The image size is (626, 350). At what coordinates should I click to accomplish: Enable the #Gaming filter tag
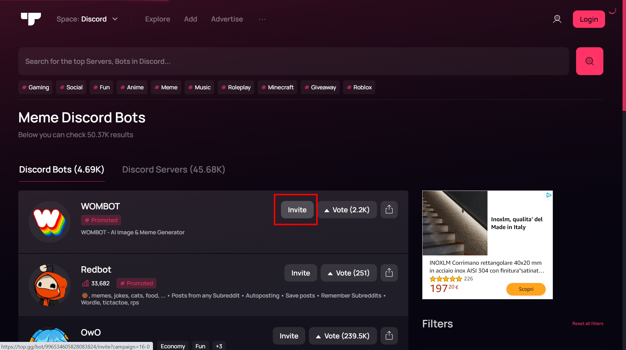point(35,87)
